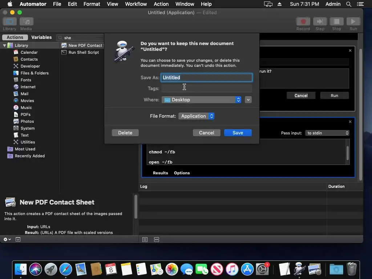Image resolution: width=372 pixels, height=279 pixels.
Task: Click the Stop toolbar button
Action: click(336, 21)
